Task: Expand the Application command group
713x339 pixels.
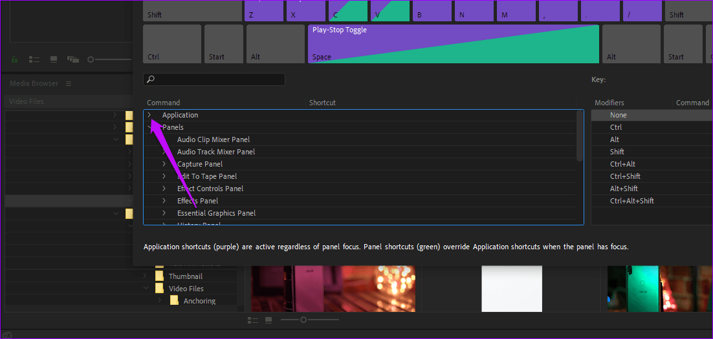Action: coord(149,115)
